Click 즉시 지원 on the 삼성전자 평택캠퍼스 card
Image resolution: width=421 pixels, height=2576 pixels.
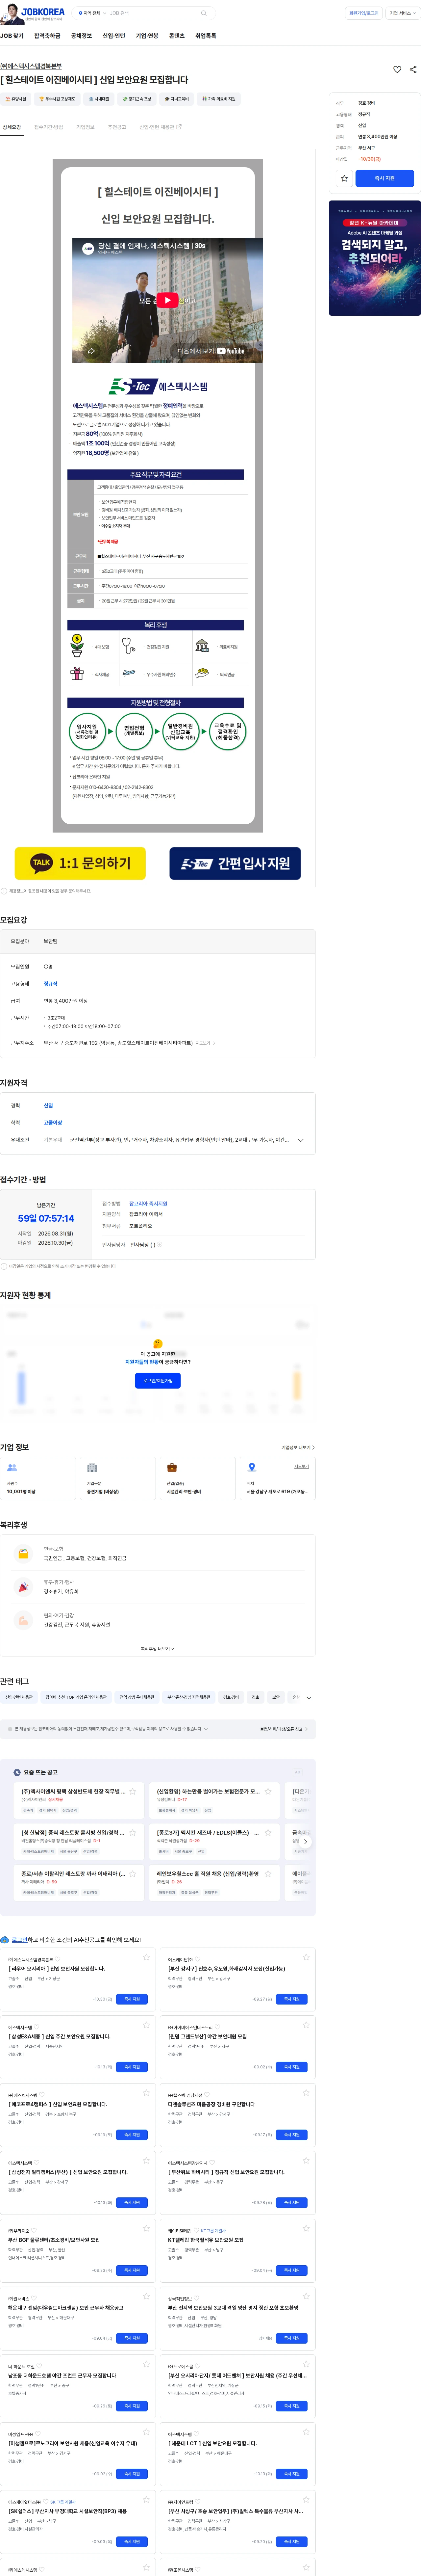click(132, 2203)
